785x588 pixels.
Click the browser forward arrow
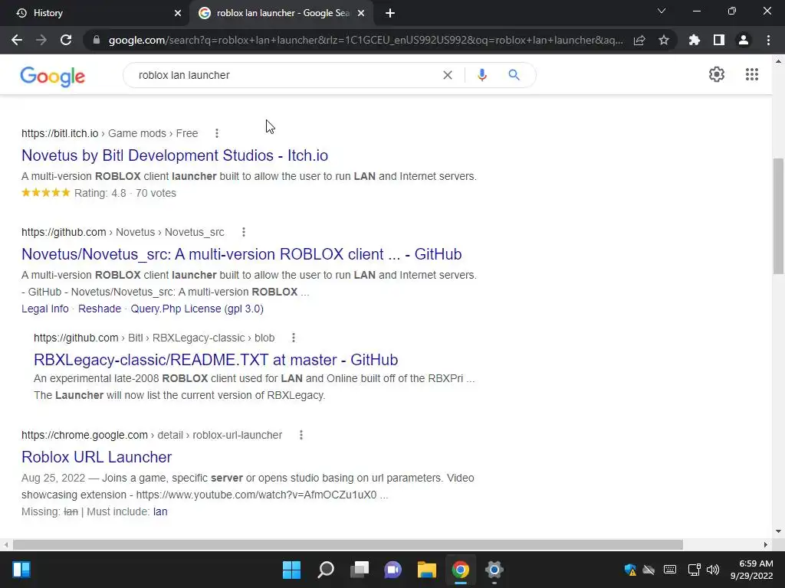[x=41, y=40]
